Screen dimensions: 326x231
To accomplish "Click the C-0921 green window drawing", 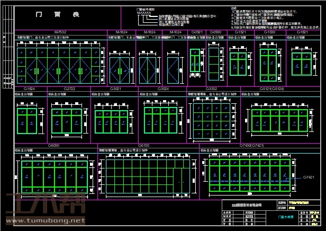I will (x=195, y=64).
